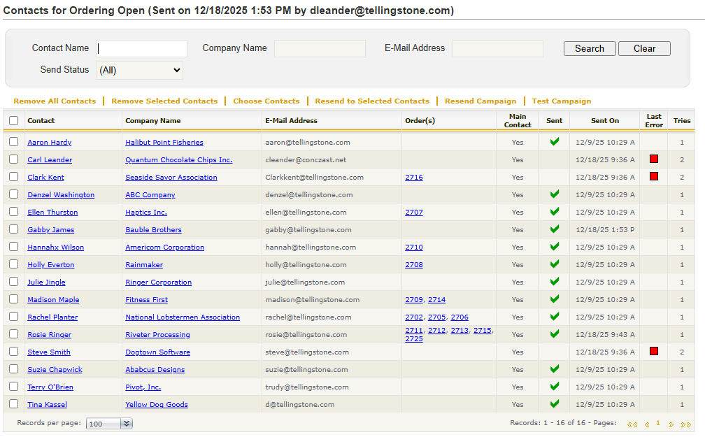Screen dimensions: 705x437
Task: Go to the previous page of records
Action: coord(647,424)
